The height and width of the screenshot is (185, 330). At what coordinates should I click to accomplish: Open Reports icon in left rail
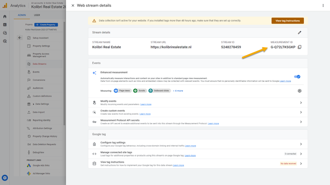(x=5, y=25)
